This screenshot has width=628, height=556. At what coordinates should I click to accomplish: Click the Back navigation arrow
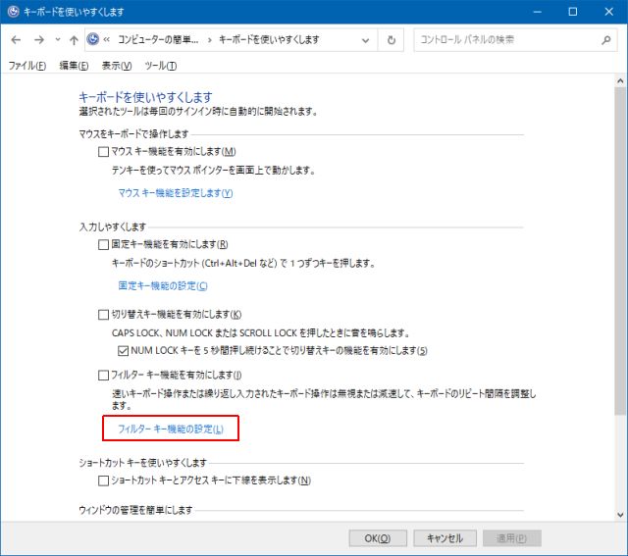tap(17, 40)
